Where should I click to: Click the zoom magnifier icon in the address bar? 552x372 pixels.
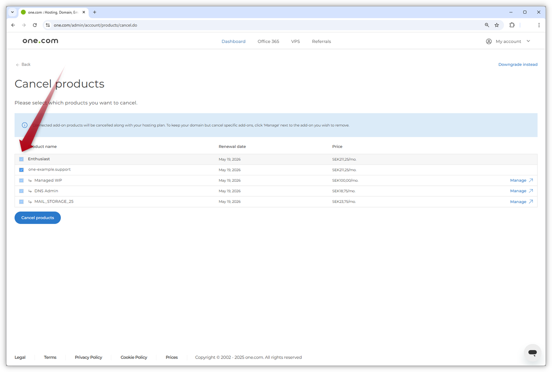487,25
